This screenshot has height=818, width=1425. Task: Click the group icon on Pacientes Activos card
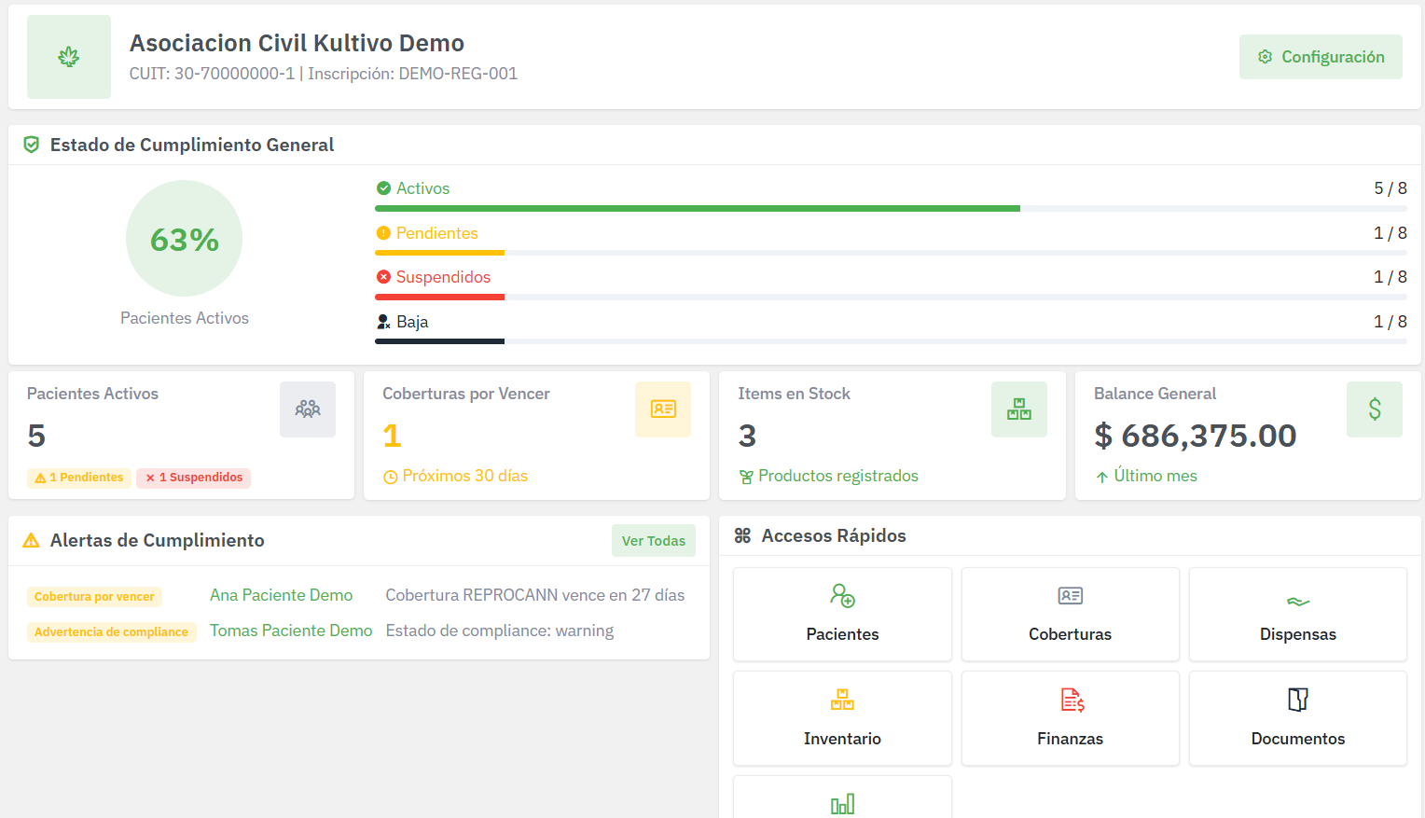click(308, 409)
